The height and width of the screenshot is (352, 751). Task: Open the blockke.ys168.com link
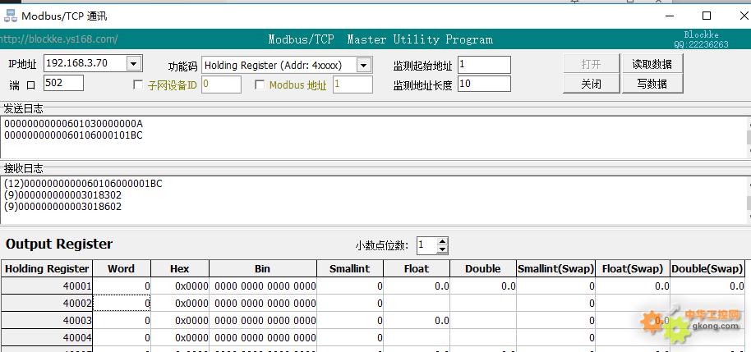59,39
